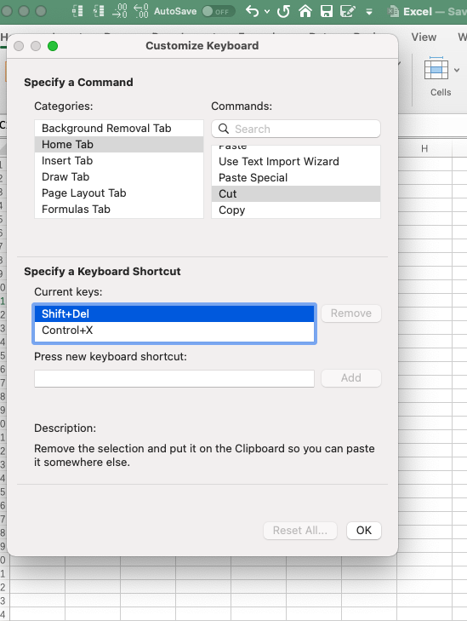Click the Remove button
This screenshot has width=467, height=621.
[x=351, y=313]
